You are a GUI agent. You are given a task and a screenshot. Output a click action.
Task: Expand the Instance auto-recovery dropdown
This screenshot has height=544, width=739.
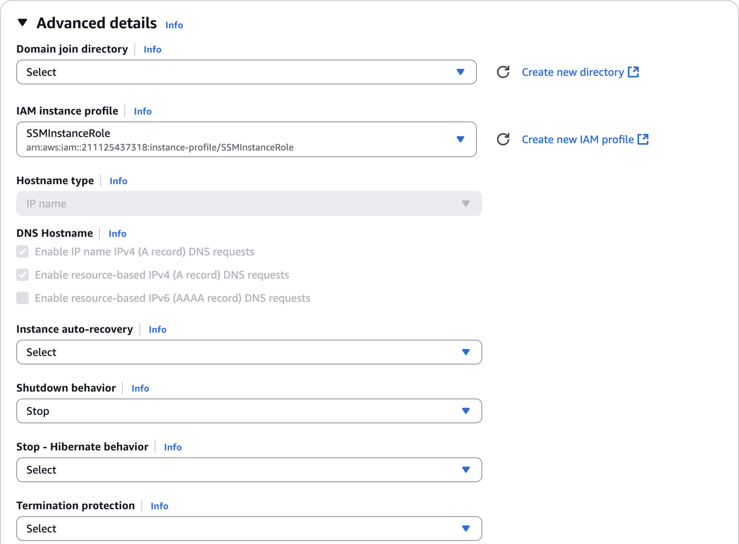point(249,352)
